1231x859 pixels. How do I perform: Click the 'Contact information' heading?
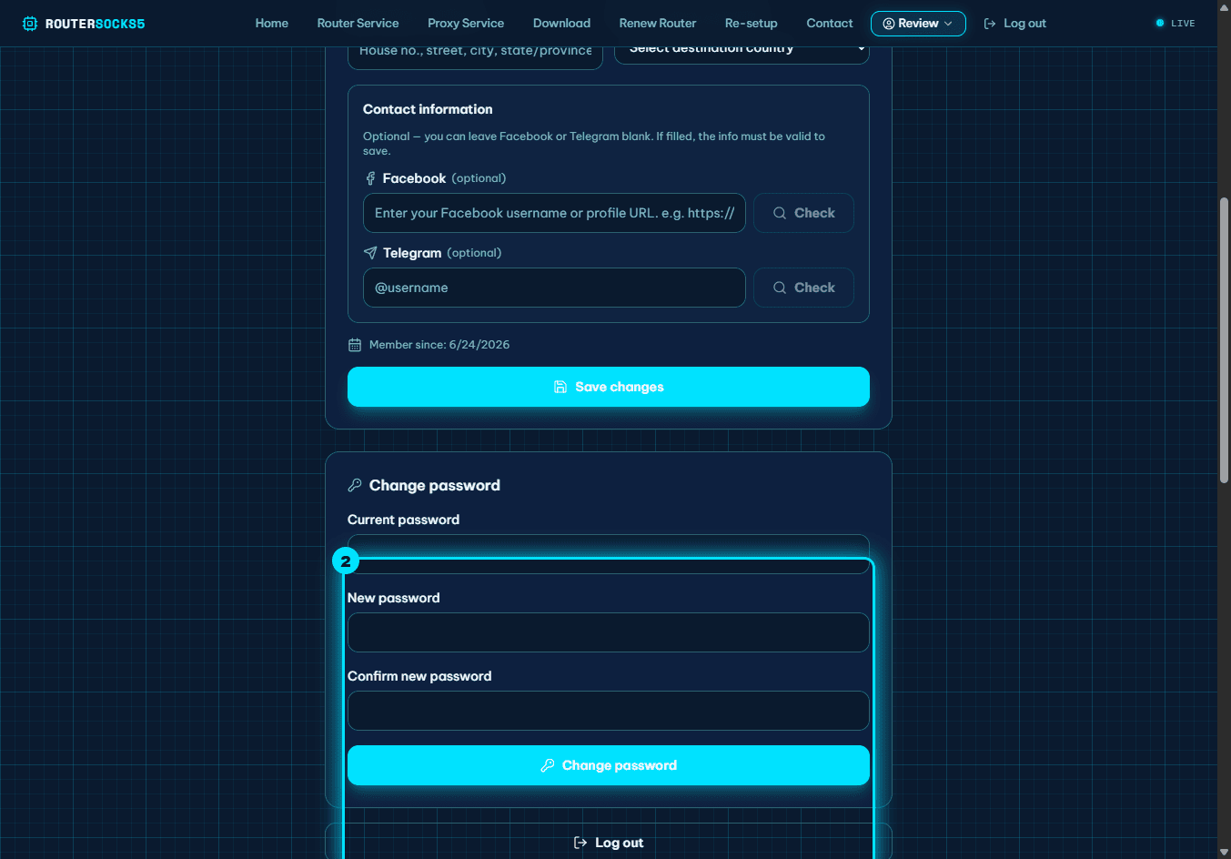(428, 109)
